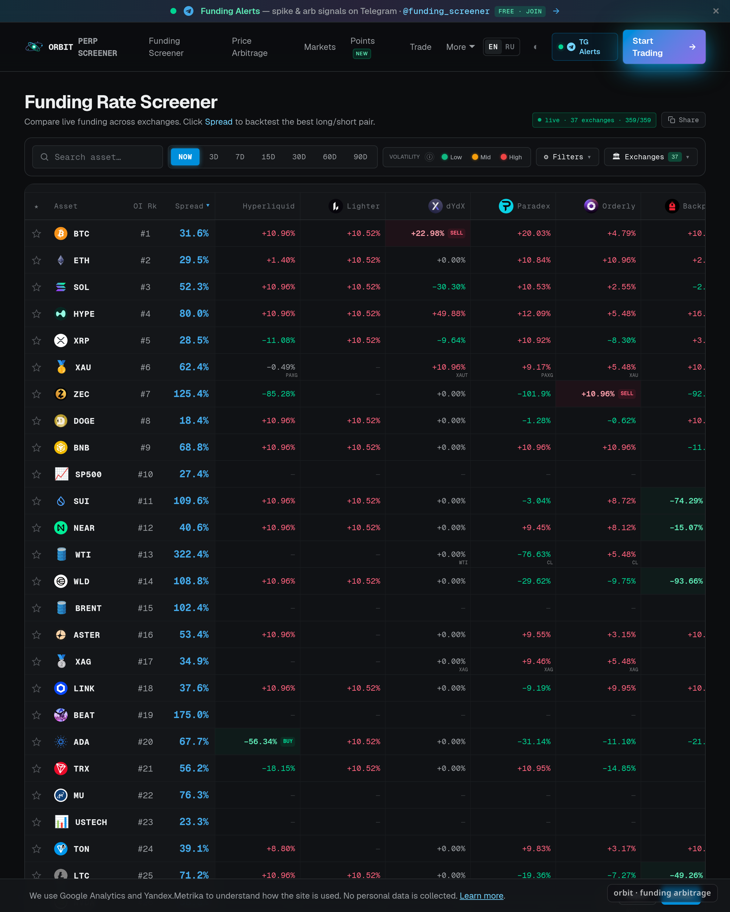The image size is (730, 912).
Task: Open the More navigation menu
Action: (x=461, y=47)
